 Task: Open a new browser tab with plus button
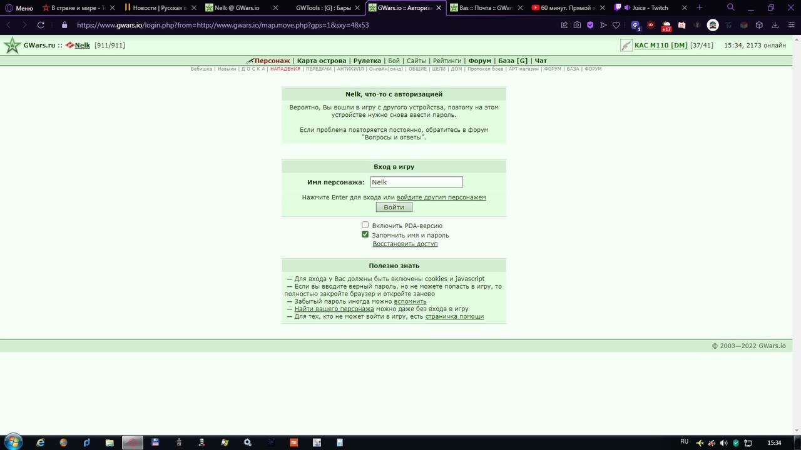click(700, 7)
